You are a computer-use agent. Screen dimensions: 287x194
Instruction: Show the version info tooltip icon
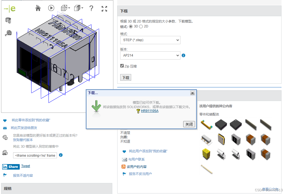coord(183,55)
